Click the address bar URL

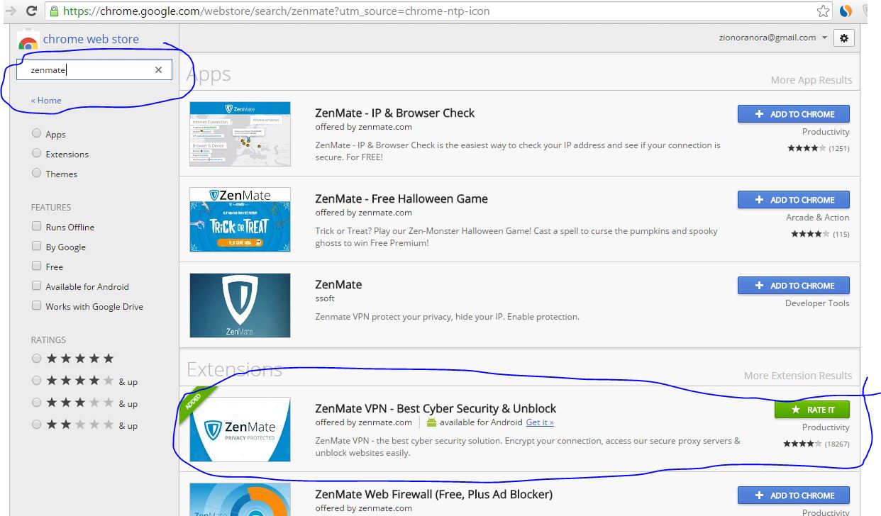[x=277, y=11]
